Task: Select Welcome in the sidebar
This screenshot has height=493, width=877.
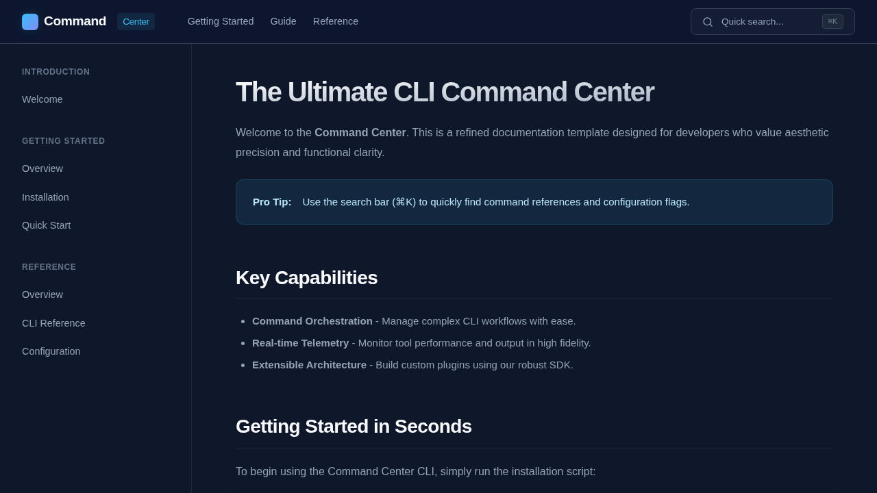Action: [42, 99]
